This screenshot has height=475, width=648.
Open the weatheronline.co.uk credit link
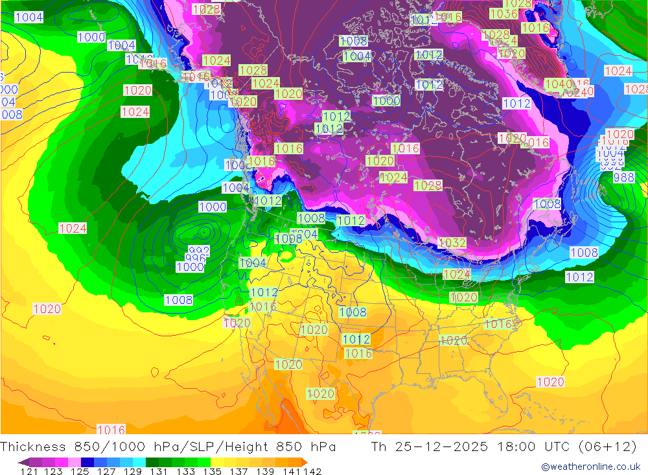(591, 467)
